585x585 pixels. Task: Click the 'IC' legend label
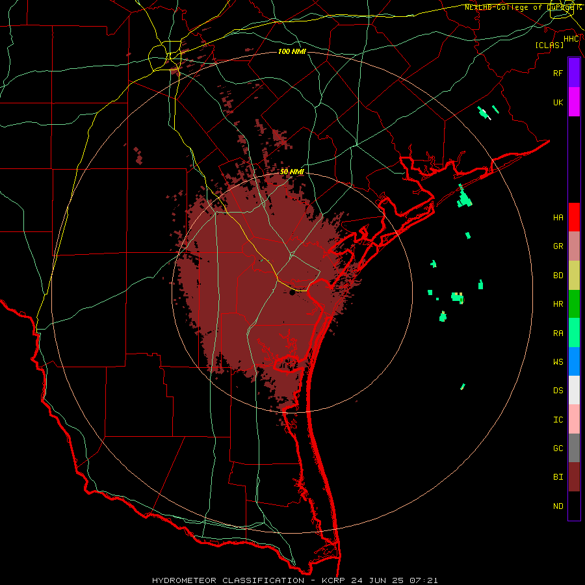click(558, 420)
